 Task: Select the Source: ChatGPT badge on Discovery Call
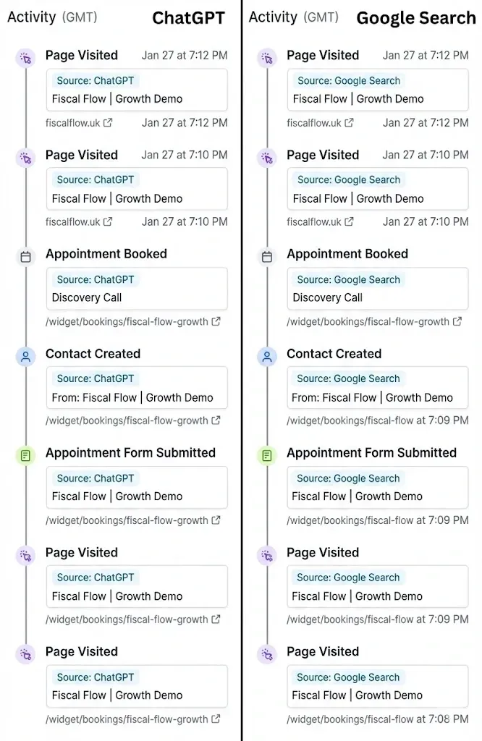[95, 279]
